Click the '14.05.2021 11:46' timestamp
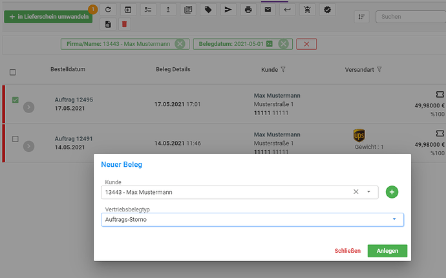The width and height of the screenshot is (446, 278). click(178, 144)
